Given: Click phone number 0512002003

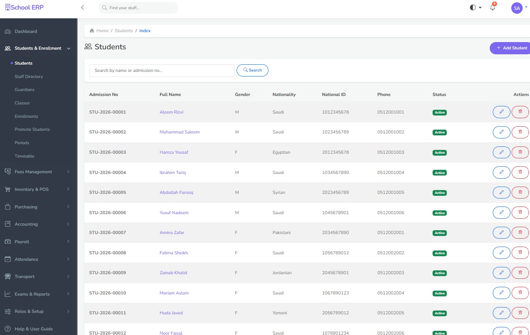Looking at the screenshot, I should coord(391,273).
